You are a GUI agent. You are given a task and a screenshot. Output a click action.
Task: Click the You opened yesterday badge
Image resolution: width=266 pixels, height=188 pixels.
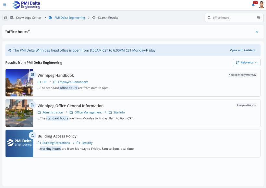(242, 75)
